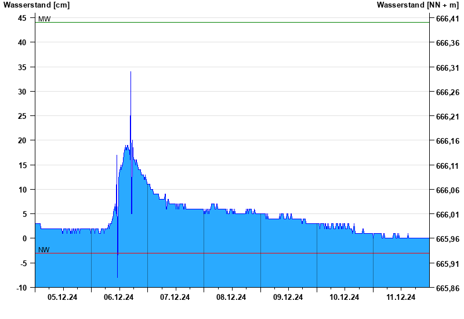Select the 08.12.24 date label
464x319 pixels.
[231, 298]
